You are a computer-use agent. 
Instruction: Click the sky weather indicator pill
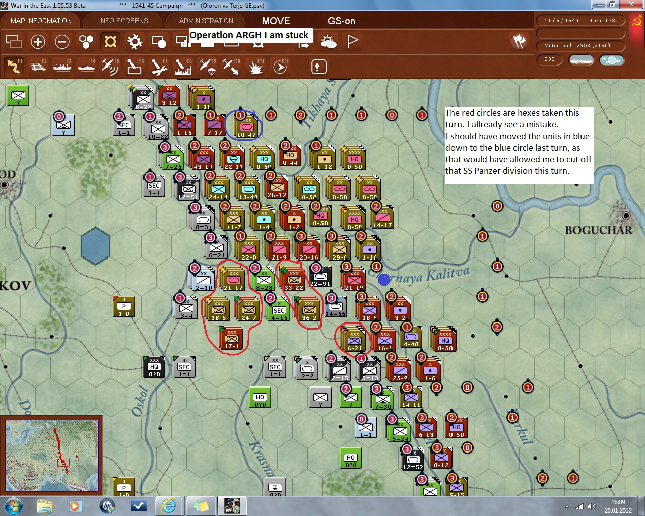580,60
